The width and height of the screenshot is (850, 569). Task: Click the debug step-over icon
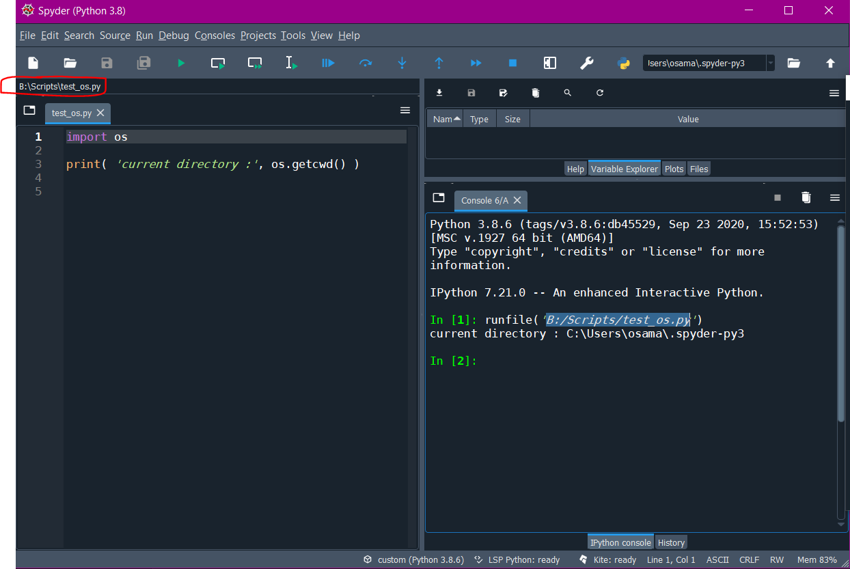(366, 63)
